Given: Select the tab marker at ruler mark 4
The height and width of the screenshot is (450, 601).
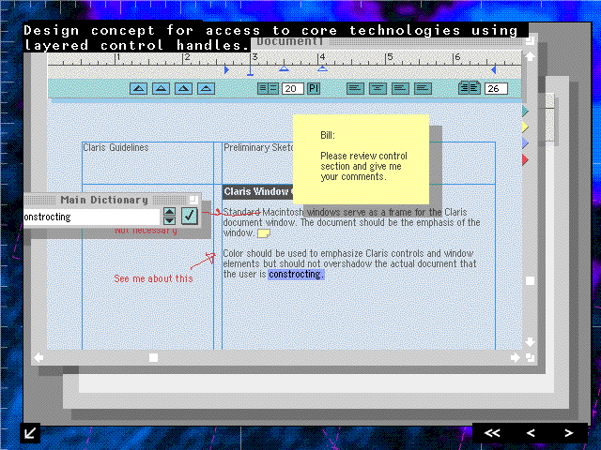Looking at the screenshot, I should (323, 68).
